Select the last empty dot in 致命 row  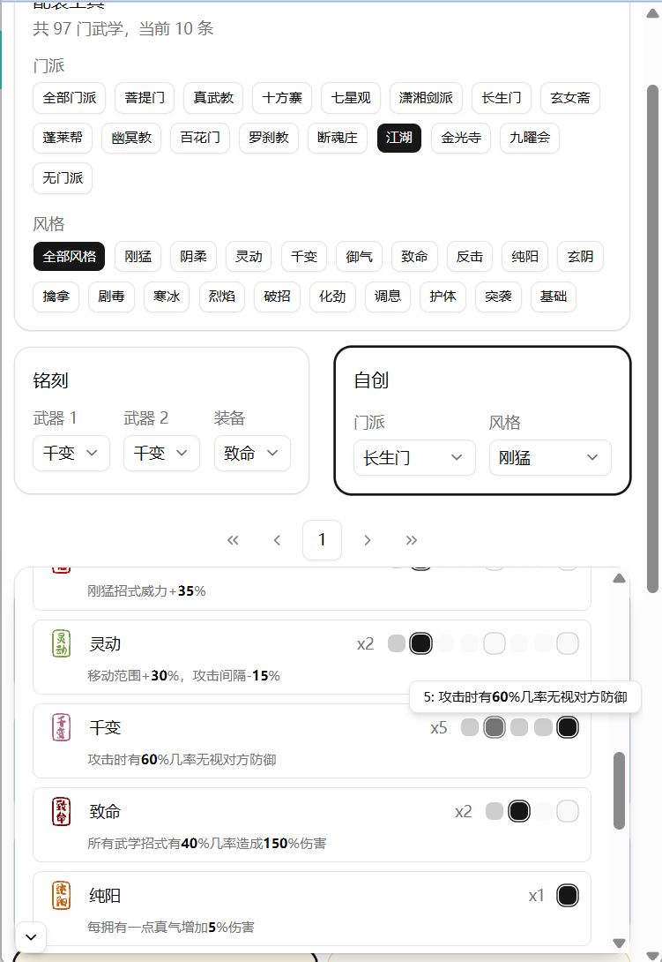coord(568,812)
